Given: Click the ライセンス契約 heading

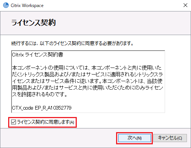Looking at the screenshot, I should [33, 23].
